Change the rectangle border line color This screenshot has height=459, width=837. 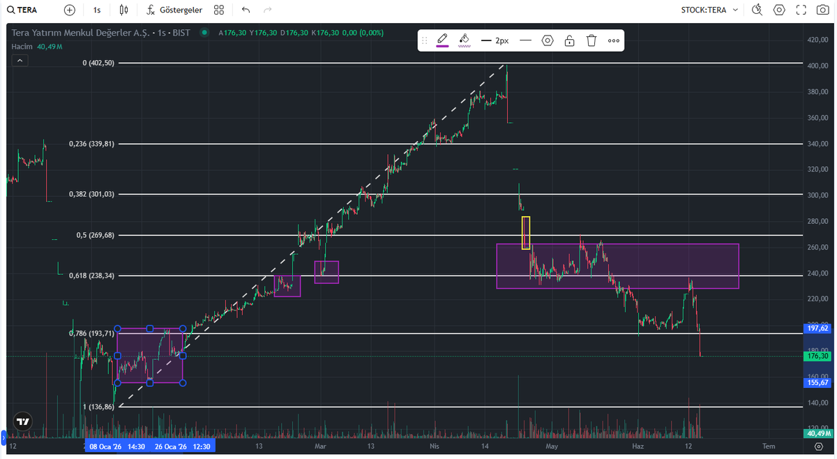point(442,40)
